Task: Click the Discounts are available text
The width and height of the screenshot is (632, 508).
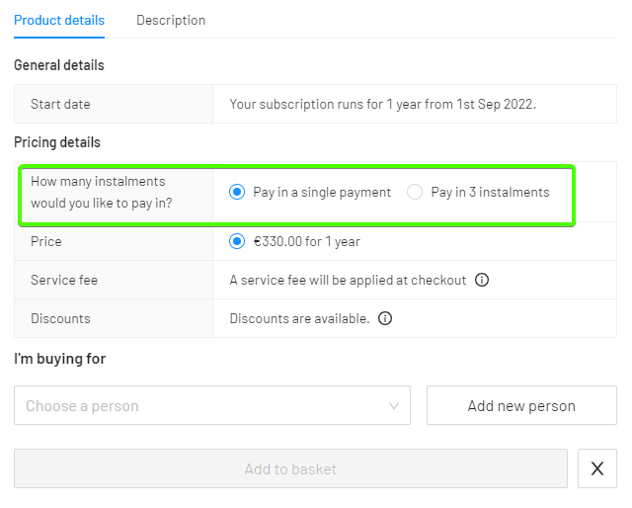Action: coord(299,318)
